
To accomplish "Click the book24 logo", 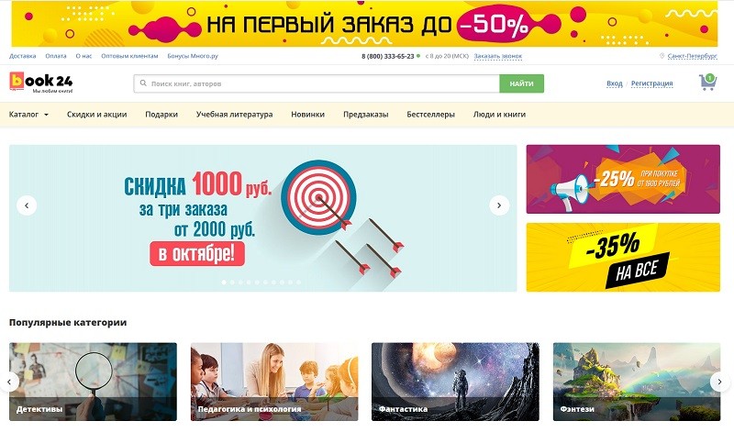I will (41, 83).
